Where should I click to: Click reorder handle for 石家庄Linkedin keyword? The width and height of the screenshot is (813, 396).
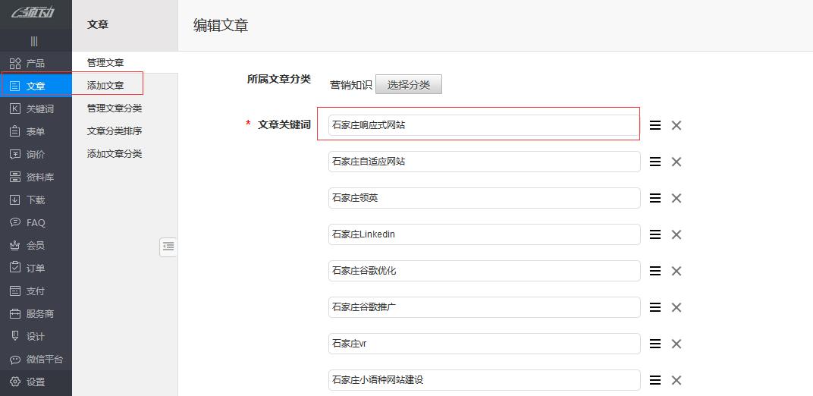pos(655,234)
